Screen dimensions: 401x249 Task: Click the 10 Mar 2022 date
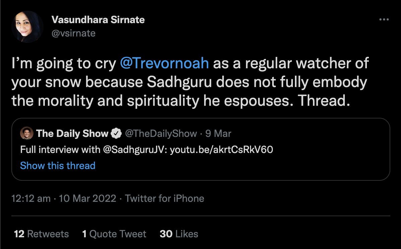click(87, 198)
